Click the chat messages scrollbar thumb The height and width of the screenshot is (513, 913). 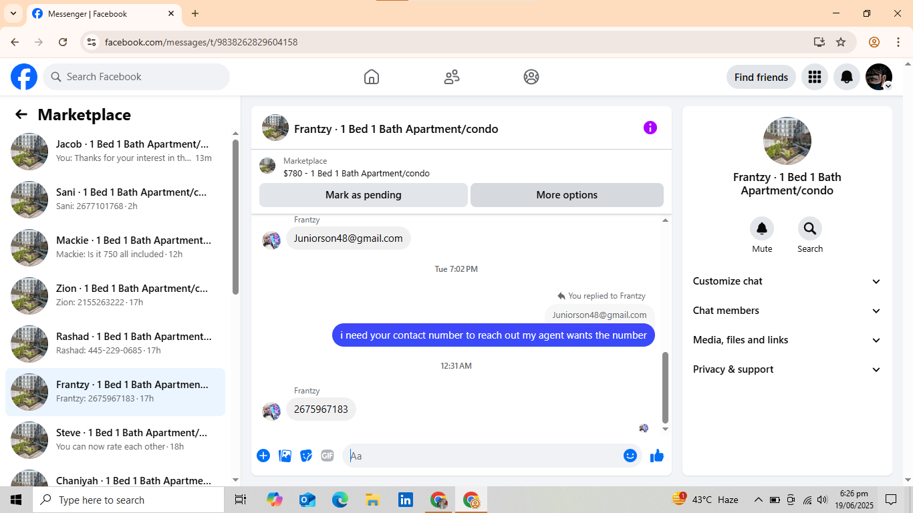[x=665, y=387]
